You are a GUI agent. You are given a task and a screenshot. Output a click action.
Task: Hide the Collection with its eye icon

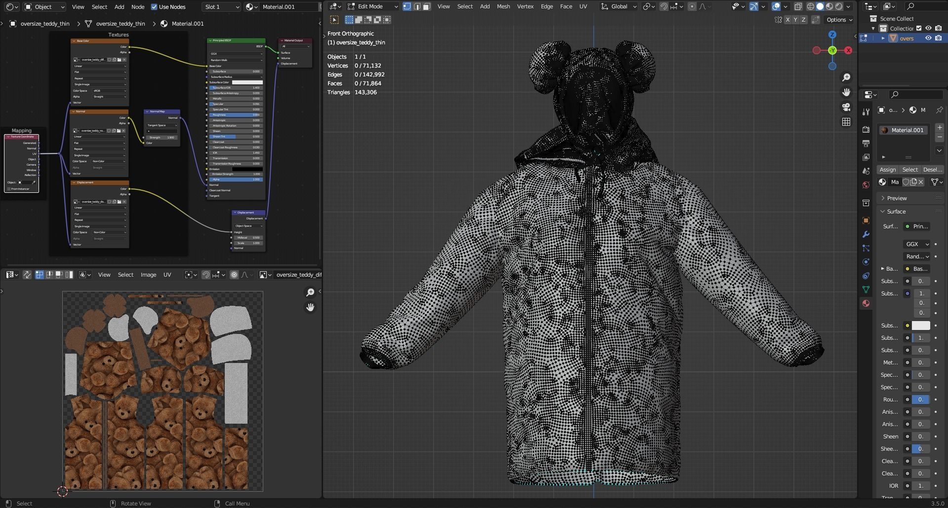click(928, 28)
